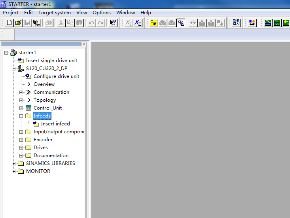Viewport: 290px width, 218px height.
Task: Select the Overview tree entry
Action: tap(44, 84)
